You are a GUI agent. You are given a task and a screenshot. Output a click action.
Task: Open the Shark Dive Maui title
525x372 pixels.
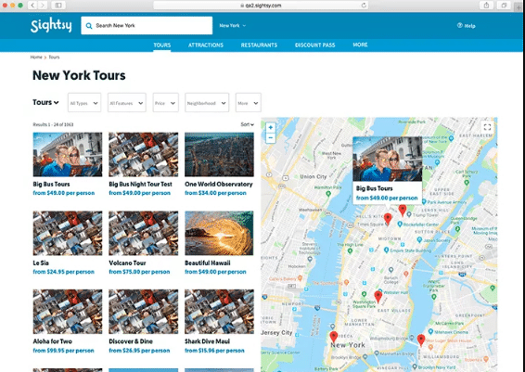(207, 341)
